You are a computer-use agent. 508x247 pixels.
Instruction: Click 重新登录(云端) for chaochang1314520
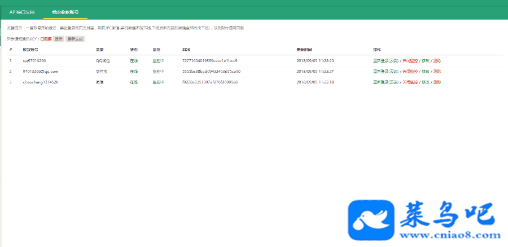[x=386, y=82]
